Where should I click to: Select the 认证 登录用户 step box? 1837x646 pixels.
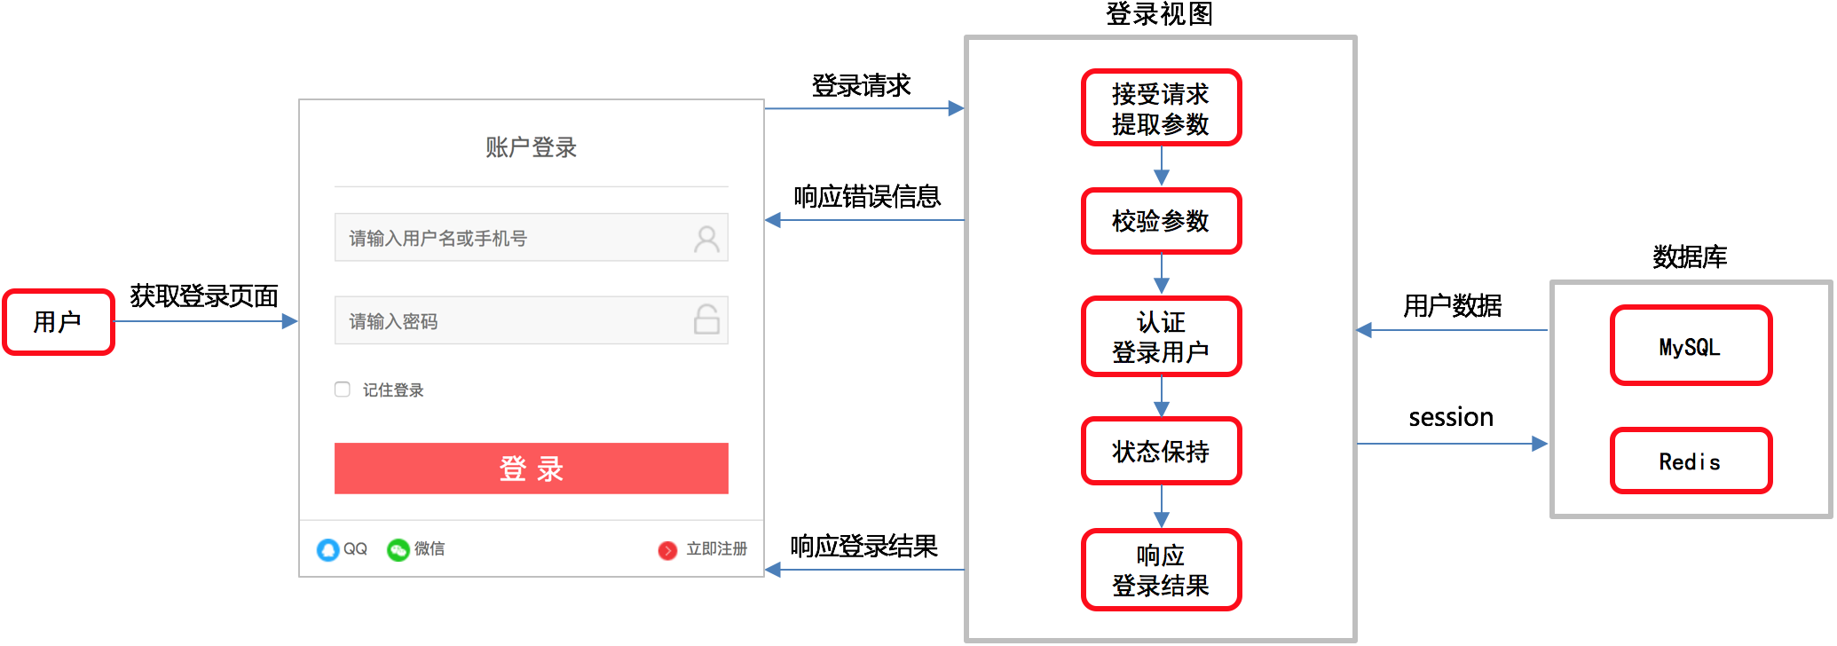point(1161,336)
